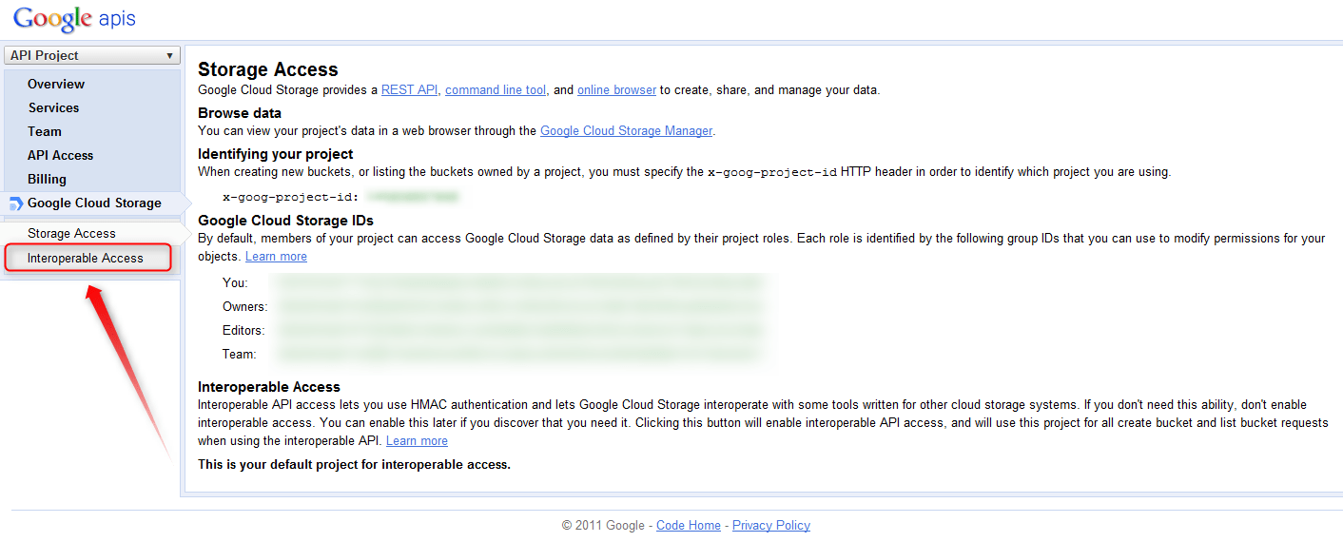Click the x-goog-project-id value
1343x542 pixels.
point(413,197)
